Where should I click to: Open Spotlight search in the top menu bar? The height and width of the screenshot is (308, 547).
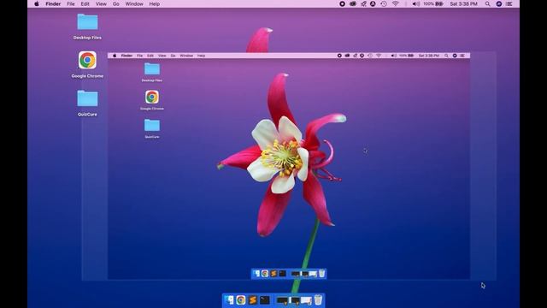coord(488,3)
